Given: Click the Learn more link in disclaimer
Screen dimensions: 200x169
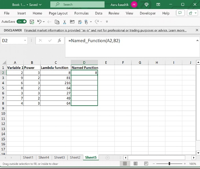Looking at the screenshot, I should 177,30.
